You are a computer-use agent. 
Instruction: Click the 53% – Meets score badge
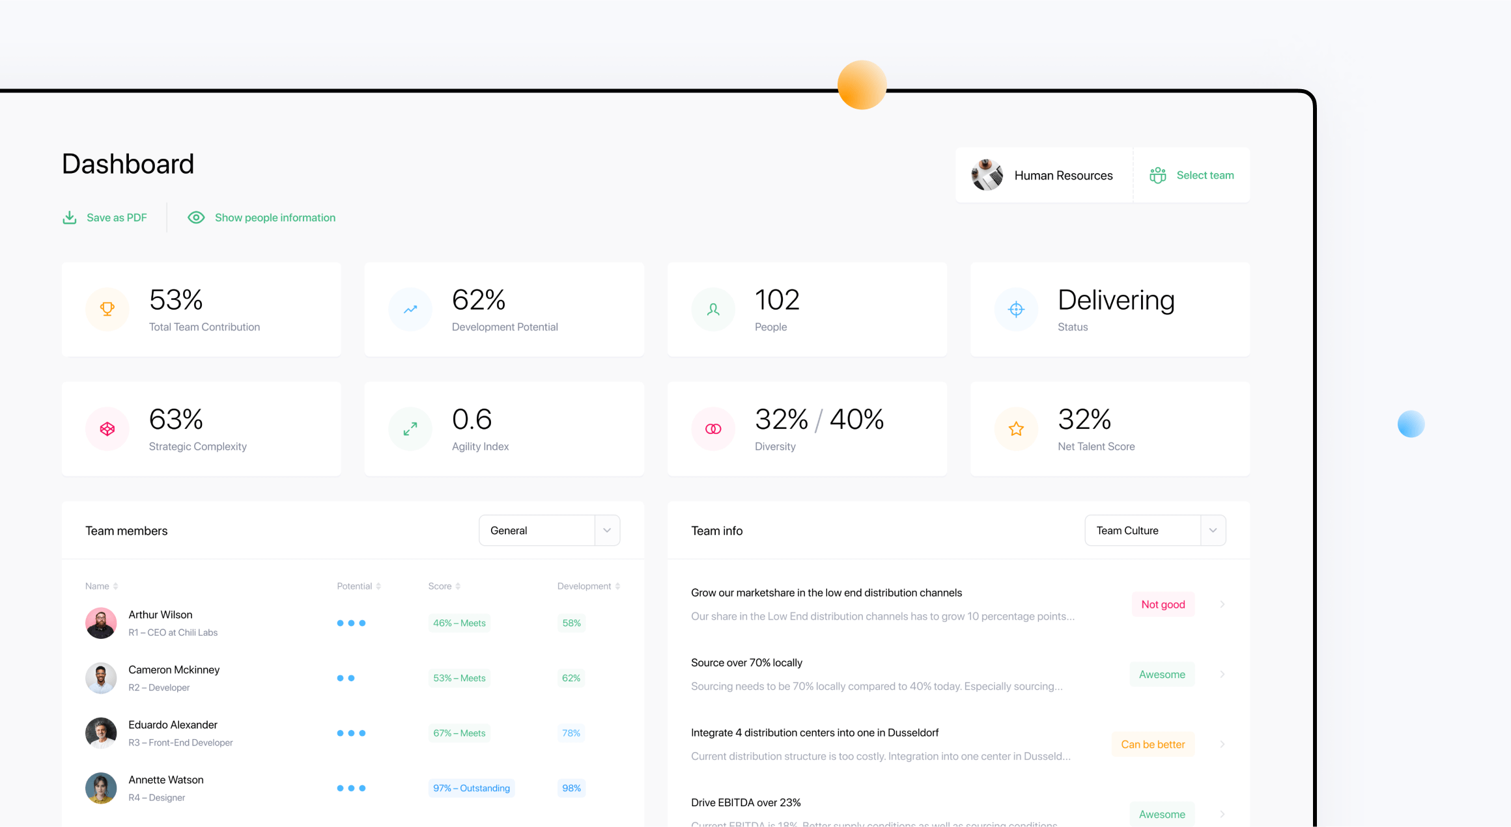459,678
